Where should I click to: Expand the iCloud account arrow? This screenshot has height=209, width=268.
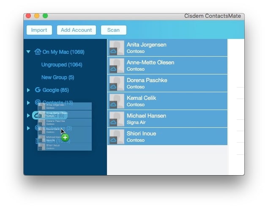click(x=28, y=115)
